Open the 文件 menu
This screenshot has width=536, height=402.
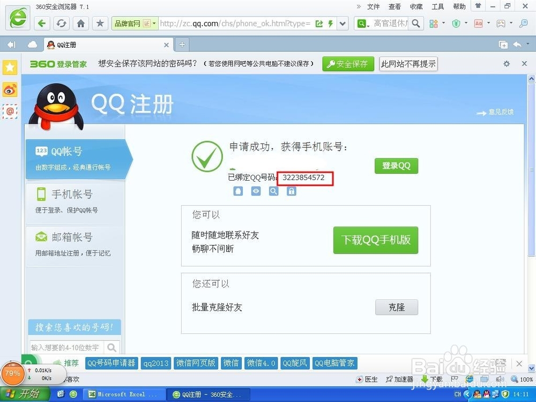coord(373,6)
